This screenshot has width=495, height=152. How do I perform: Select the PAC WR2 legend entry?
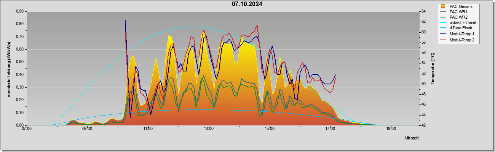[x=458, y=17]
